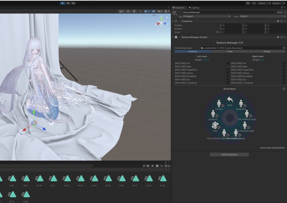Open the scene draw mode dropdown

pyautogui.click(x=121, y=11)
